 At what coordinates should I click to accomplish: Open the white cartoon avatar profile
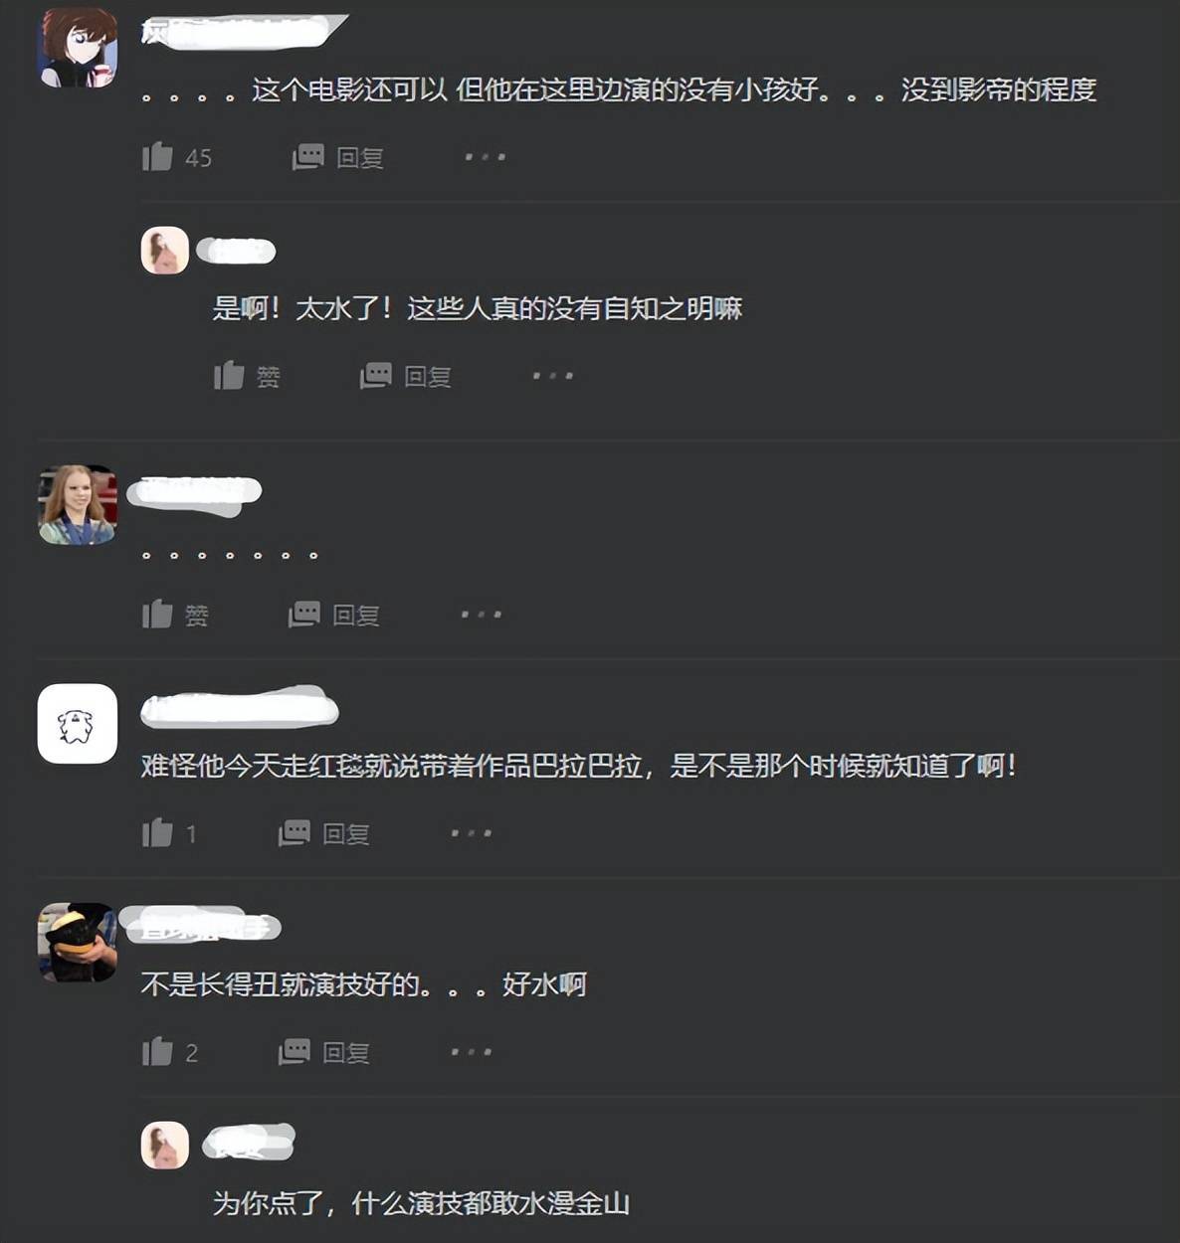point(78,724)
